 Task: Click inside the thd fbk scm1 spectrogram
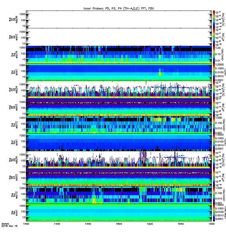(x=119, y=142)
